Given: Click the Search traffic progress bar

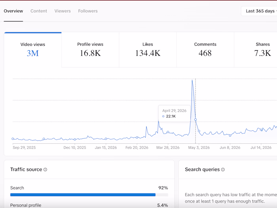Looking at the screenshot, I should pyautogui.click(x=89, y=195).
